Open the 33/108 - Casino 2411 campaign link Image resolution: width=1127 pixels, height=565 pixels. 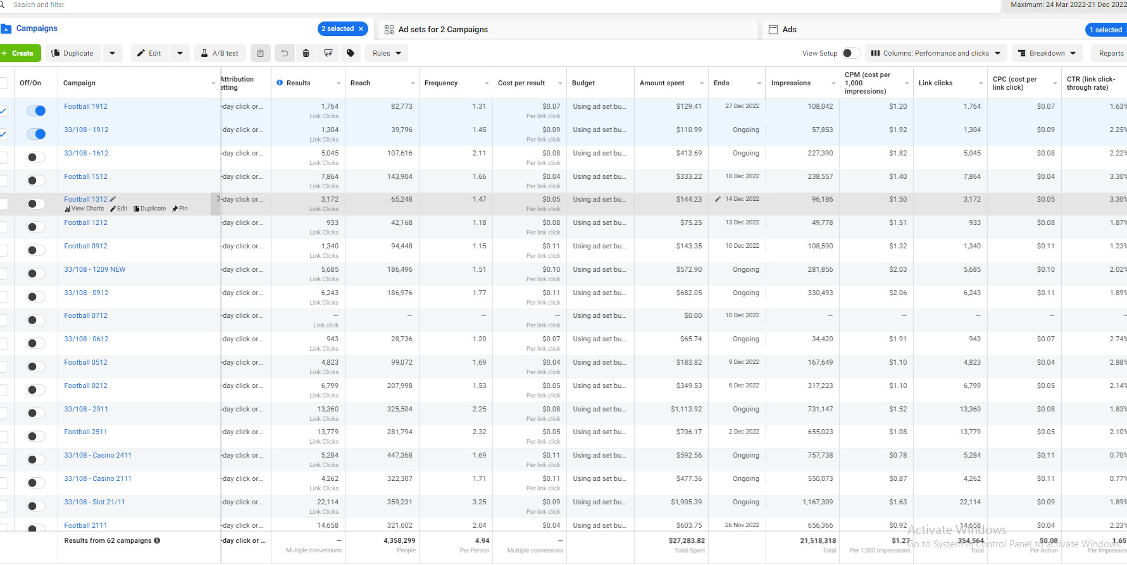97,455
